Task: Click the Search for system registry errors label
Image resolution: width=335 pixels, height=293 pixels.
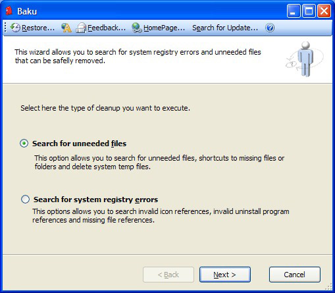Action: pos(95,200)
